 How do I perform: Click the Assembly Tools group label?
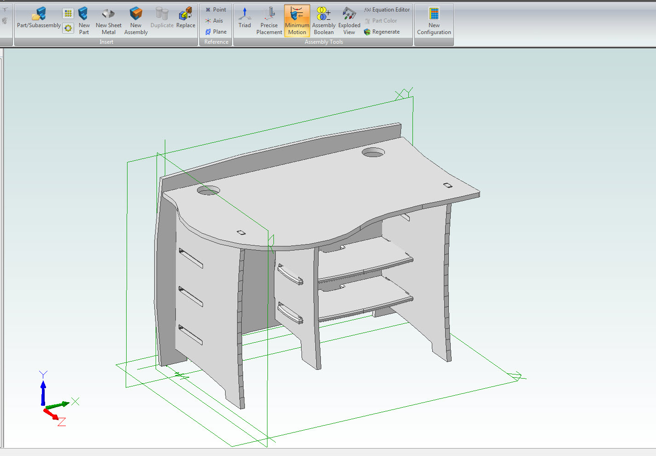pos(324,42)
